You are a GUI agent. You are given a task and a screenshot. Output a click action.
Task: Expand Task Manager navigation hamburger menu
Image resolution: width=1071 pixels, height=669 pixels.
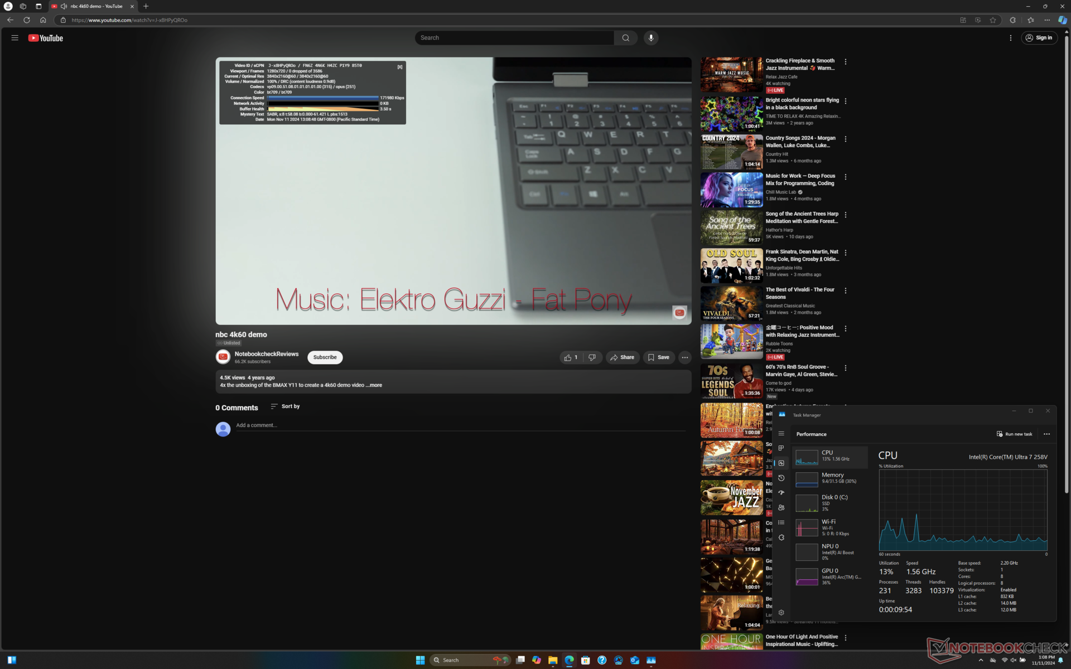click(781, 434)
